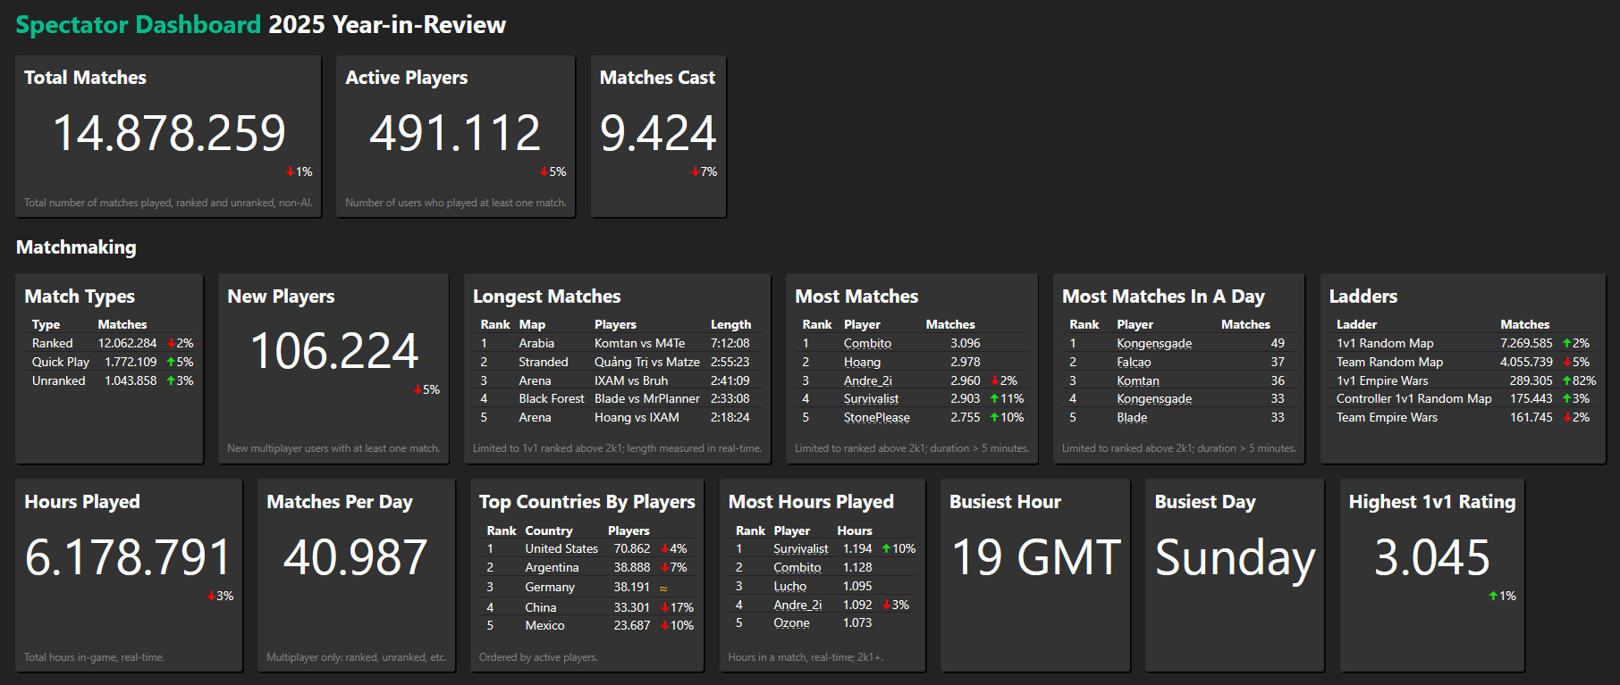Click Combito in Most Hours Played
This screenshot has height=685, width=1620.
click(797, 567)
